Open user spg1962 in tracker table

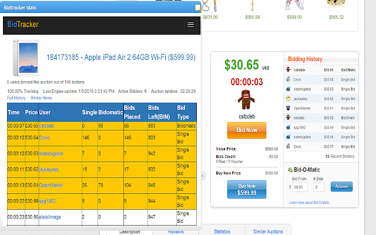pos(47,201)
